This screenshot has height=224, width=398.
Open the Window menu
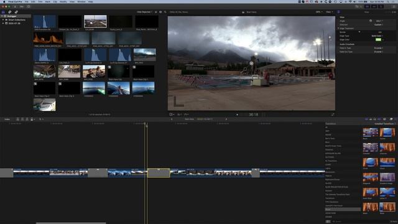[x=81, y=1]
